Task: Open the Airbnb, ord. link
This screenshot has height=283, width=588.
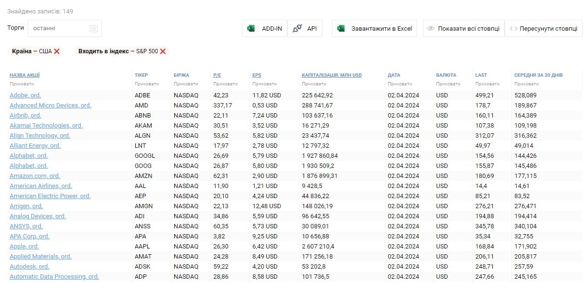Action: (x=25, y=115)
